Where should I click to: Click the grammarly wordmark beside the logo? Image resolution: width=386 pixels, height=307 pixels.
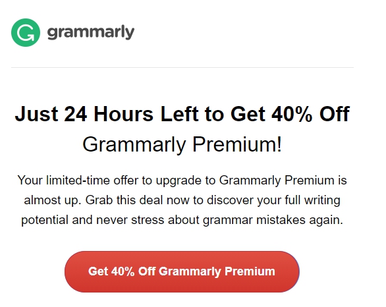tap(91, 32)
